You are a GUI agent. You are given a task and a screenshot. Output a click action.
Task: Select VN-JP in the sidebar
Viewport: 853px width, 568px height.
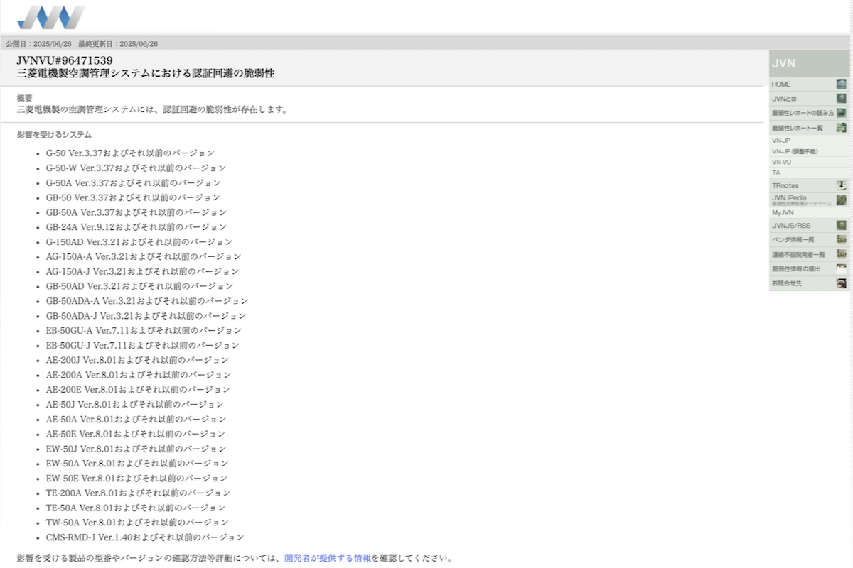click(780, 141)
